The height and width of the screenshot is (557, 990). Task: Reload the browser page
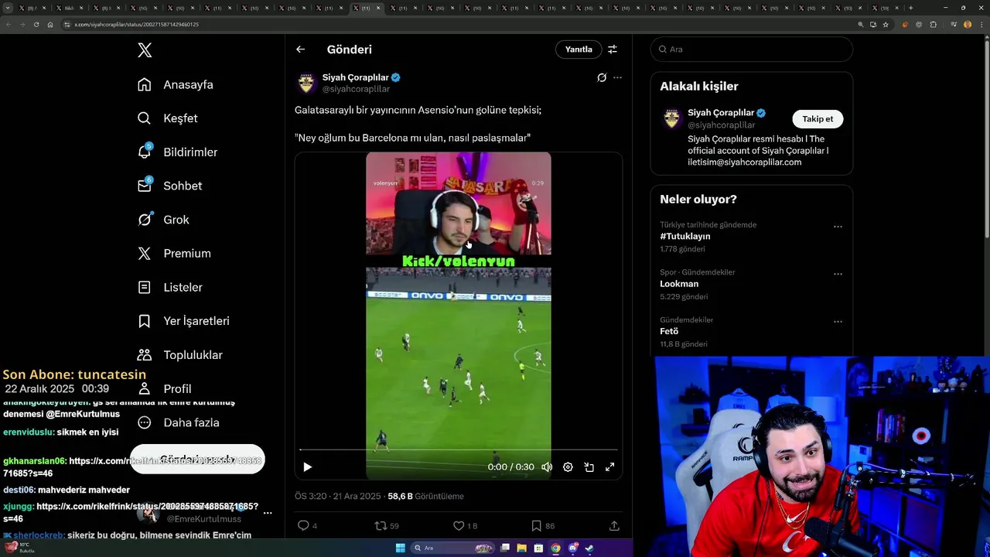[36, 25]
